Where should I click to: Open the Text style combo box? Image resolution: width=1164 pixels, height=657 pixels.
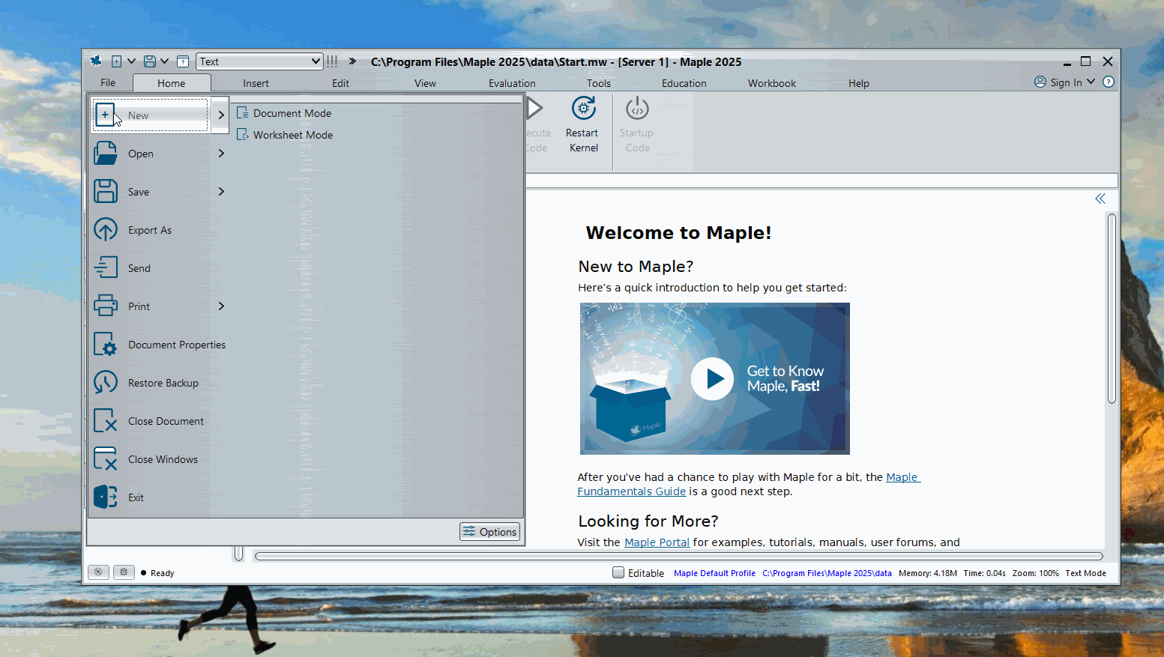pos(259,61)
